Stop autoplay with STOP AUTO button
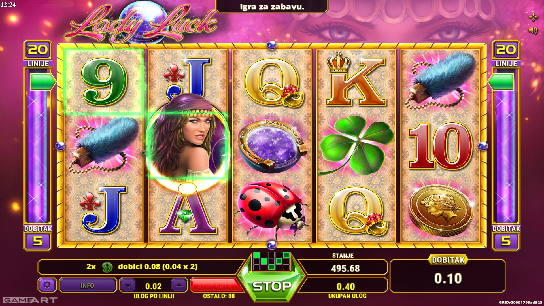 [x=215, y=285]
